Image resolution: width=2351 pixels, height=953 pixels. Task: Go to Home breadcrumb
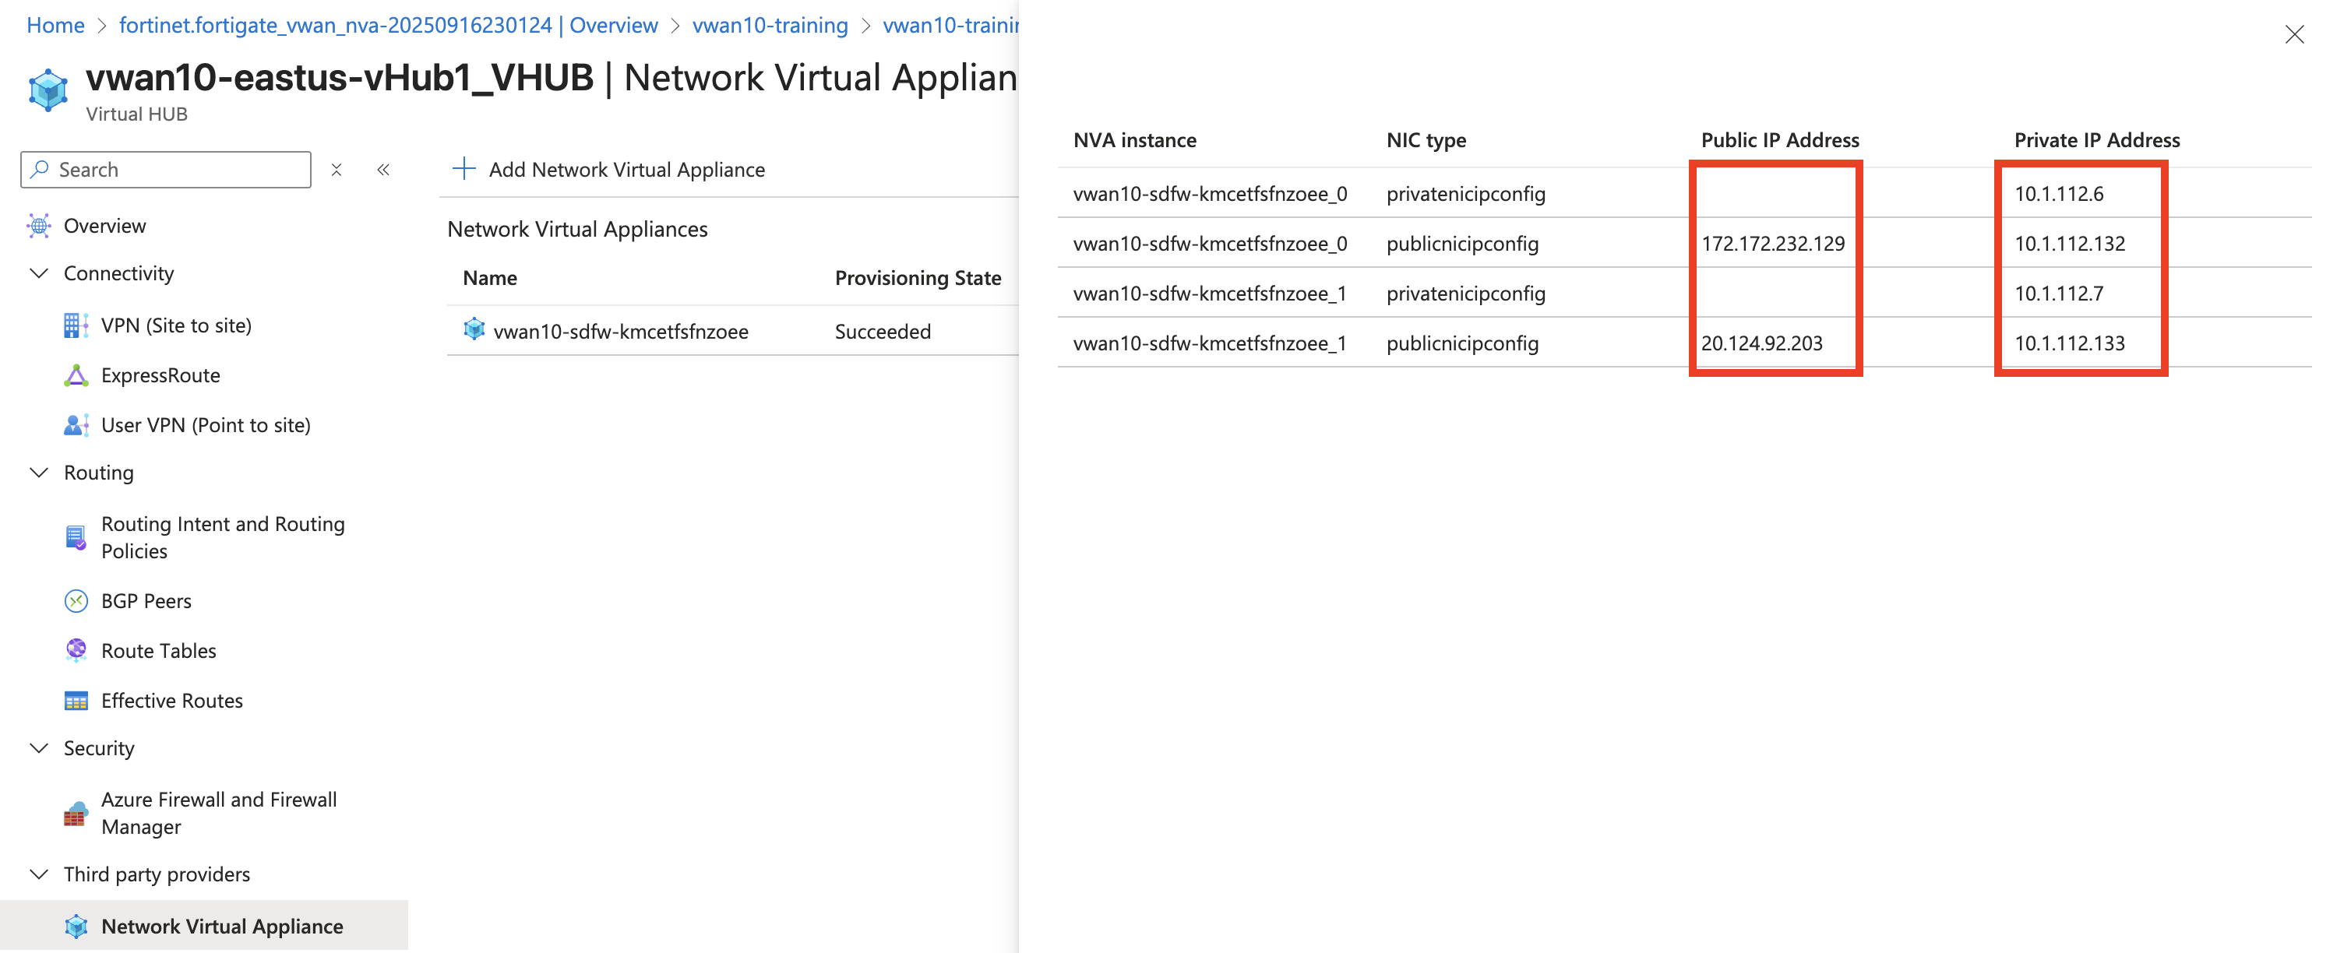55,25
